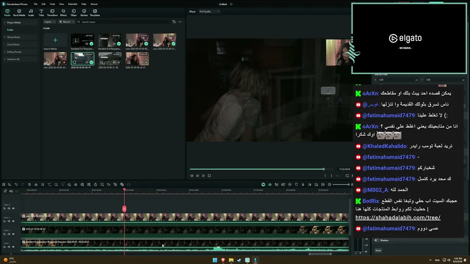Image resolution: width=470 pixels, height=264 pixels.
Task: Hide the Video 3 track
Action: [13, 221]
